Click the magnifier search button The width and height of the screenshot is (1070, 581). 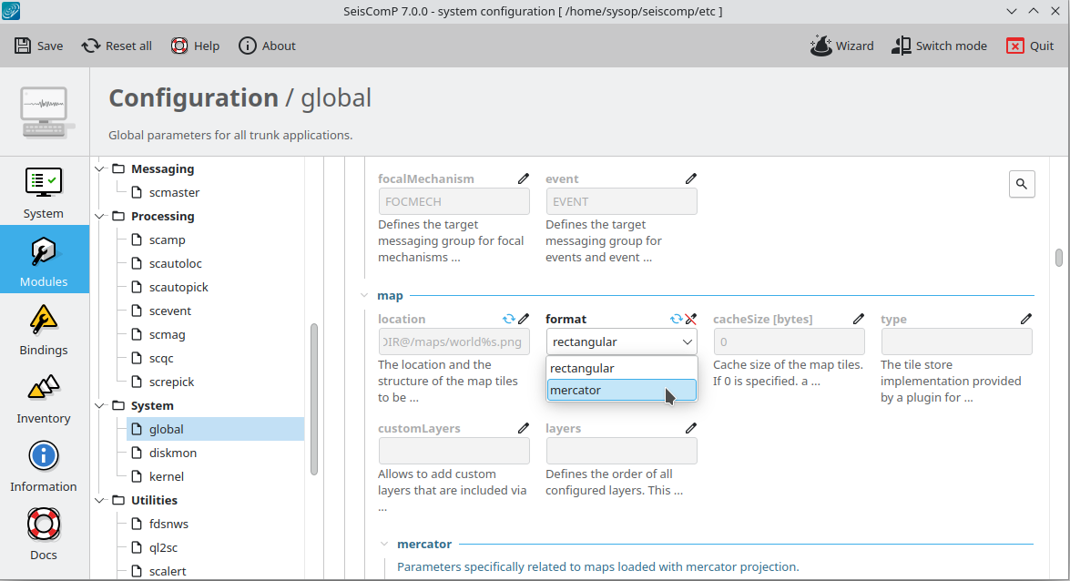(1021, 184)
